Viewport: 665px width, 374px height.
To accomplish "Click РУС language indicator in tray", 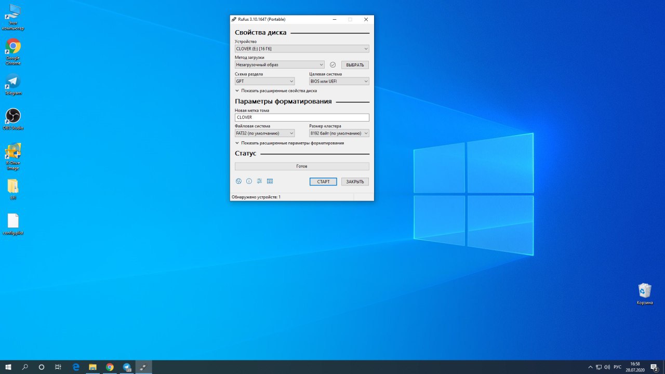I will coord(617,367).
